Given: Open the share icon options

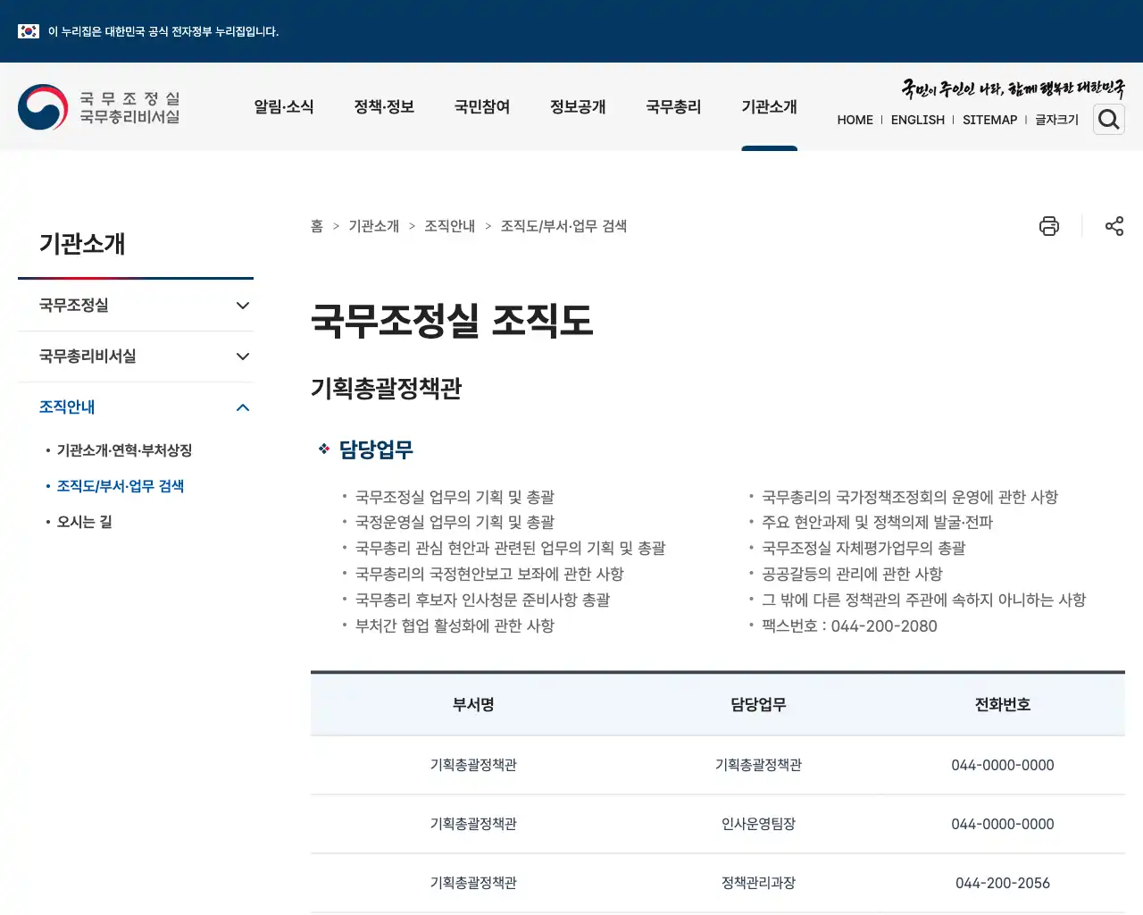Looking at the screenshot, I should tap(1114, 226).
